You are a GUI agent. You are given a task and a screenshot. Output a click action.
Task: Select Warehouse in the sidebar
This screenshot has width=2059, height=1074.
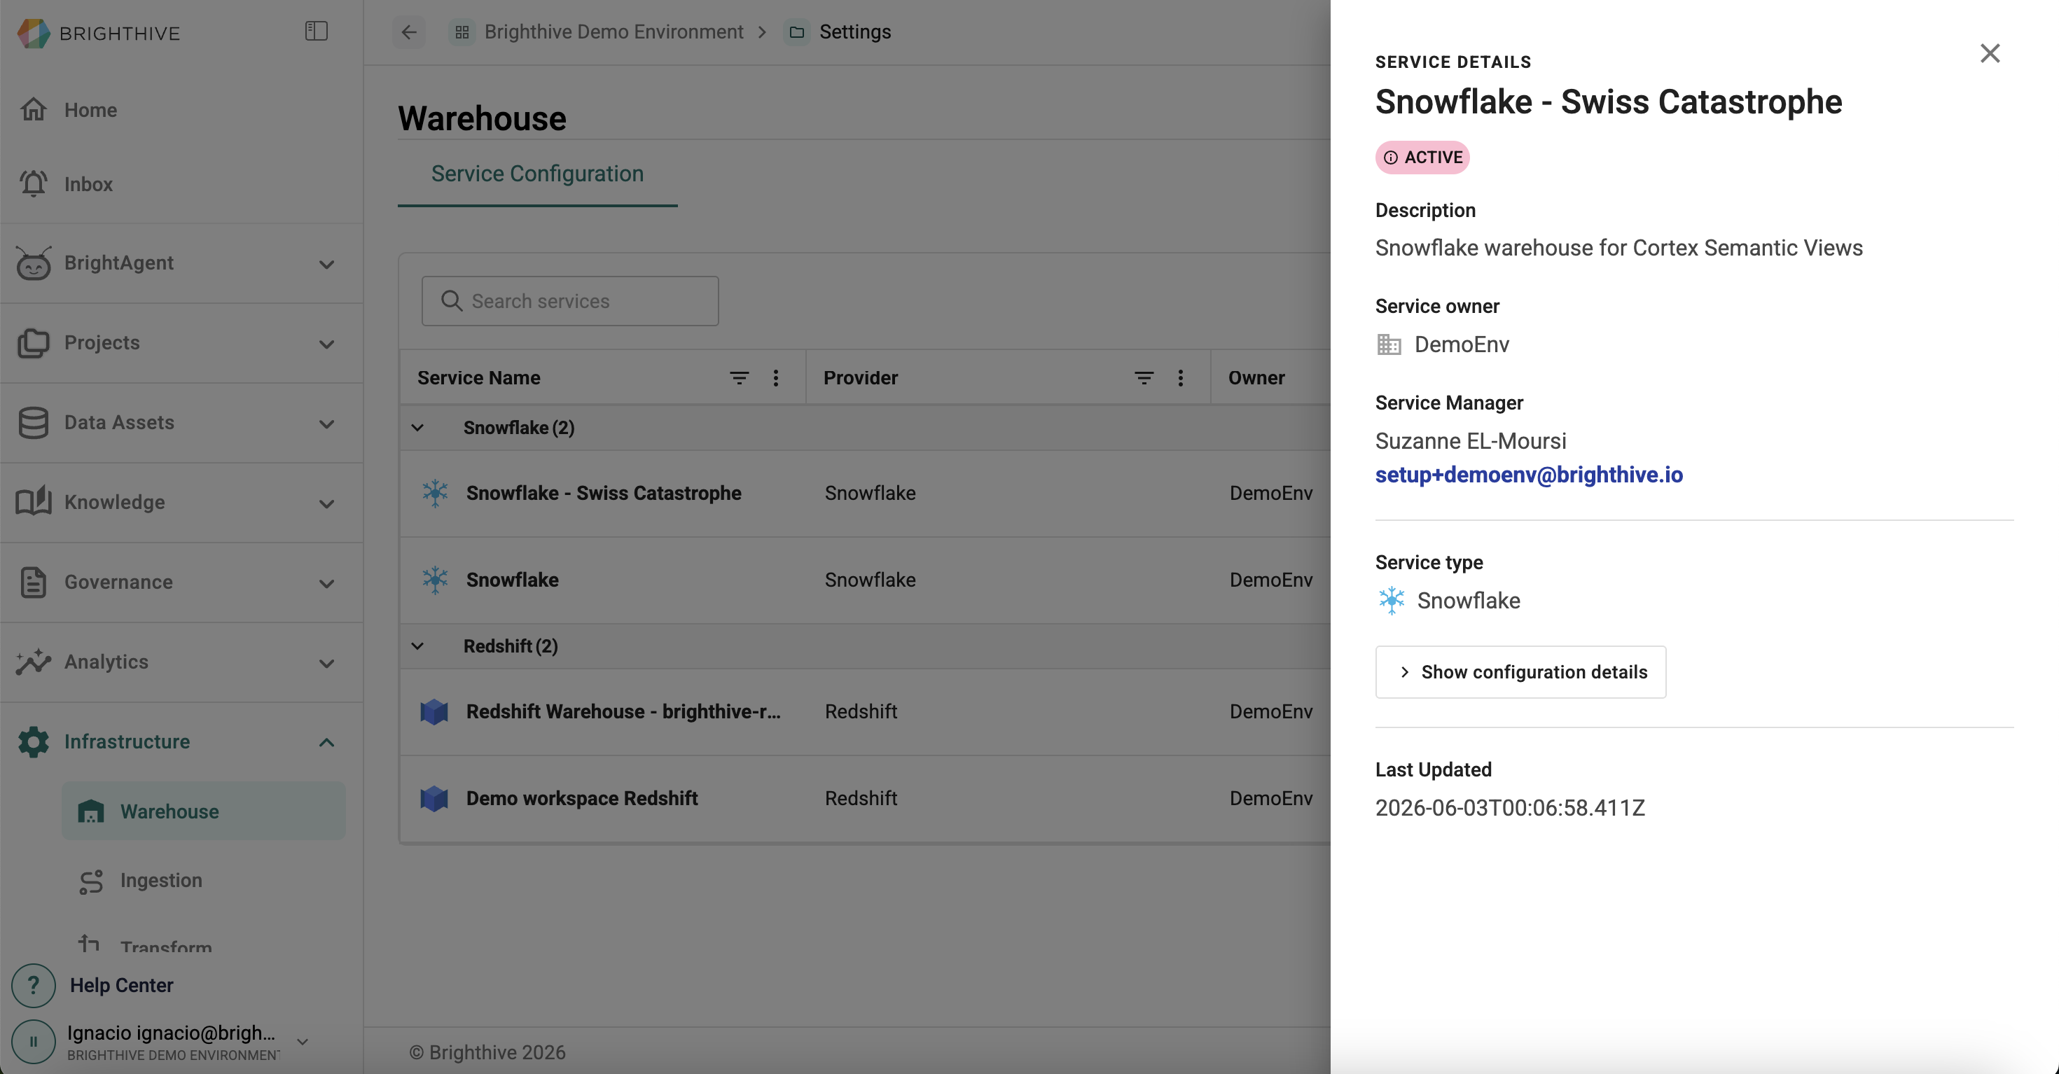coord(204,811)
